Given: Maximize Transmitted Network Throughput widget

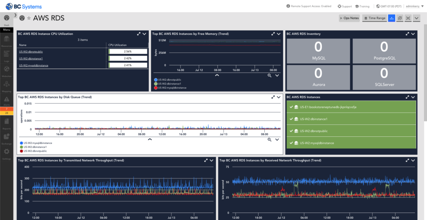Looking at the screenshot, I should point(206,161).
